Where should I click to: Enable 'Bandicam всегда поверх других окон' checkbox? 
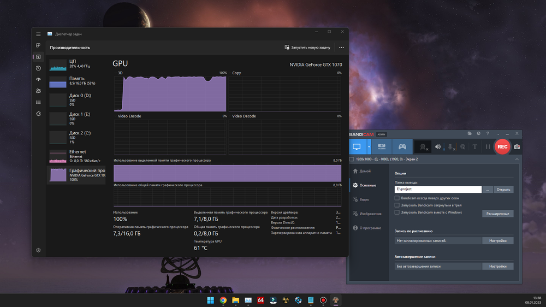[397, 198]
